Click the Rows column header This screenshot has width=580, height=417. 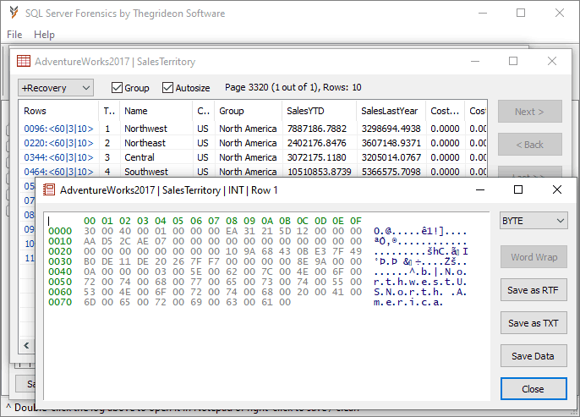point(59,111)
